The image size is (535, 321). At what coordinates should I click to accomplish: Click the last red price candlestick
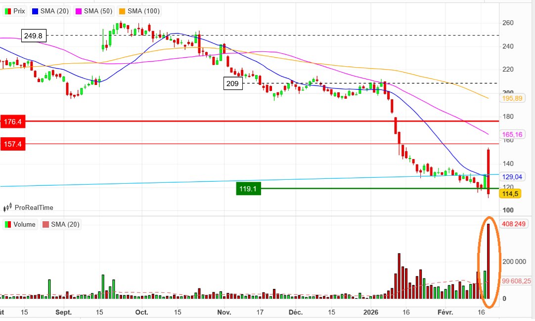[489, 173]
